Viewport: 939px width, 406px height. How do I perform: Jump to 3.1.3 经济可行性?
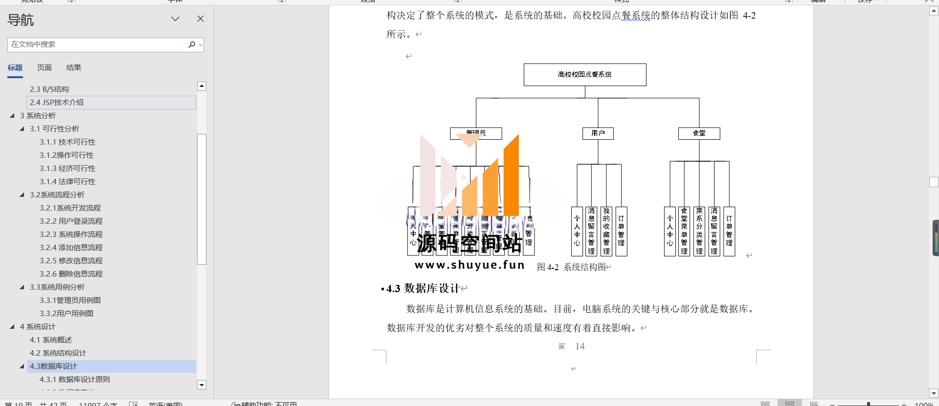coord(67,169)
